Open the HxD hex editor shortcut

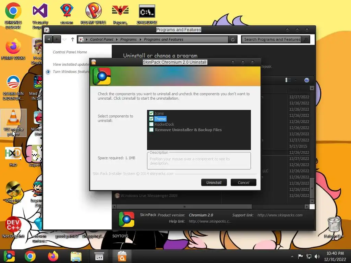pyautogui.click(x=13, y=156)
